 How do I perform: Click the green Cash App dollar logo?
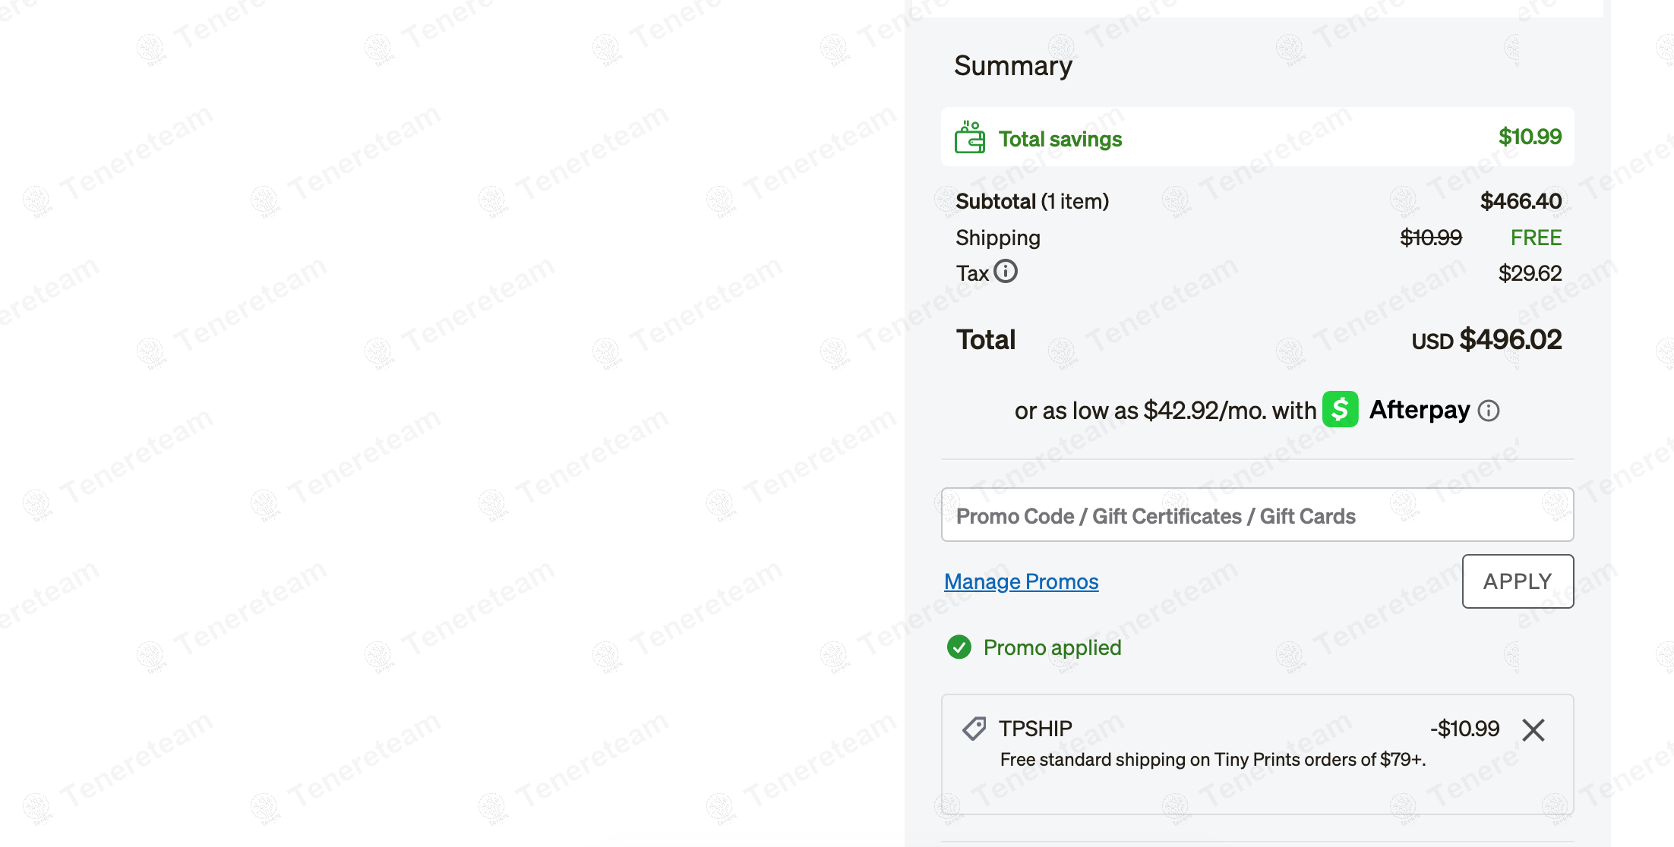1340,410
